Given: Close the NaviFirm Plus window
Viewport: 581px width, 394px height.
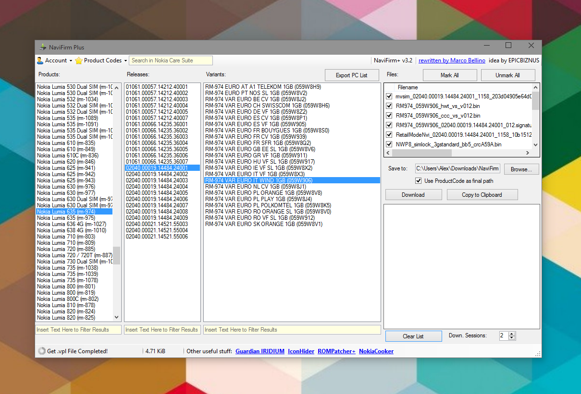Looking at the screenshot, I should tap(531, 46).
